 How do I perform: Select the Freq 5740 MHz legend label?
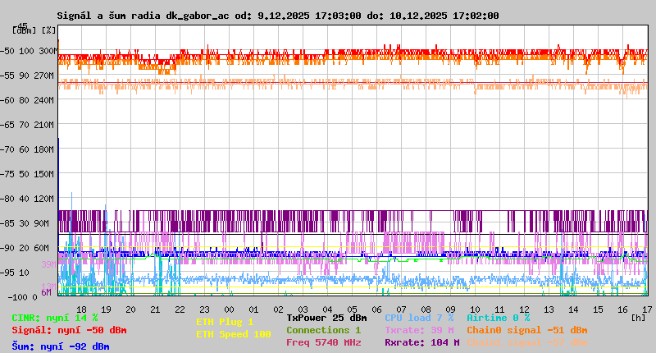pyautogui.click(x=323, y=342)
